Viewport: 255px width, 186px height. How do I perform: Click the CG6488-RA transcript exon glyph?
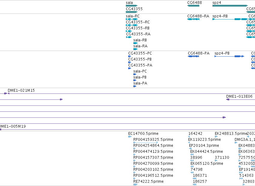[193, 19]
